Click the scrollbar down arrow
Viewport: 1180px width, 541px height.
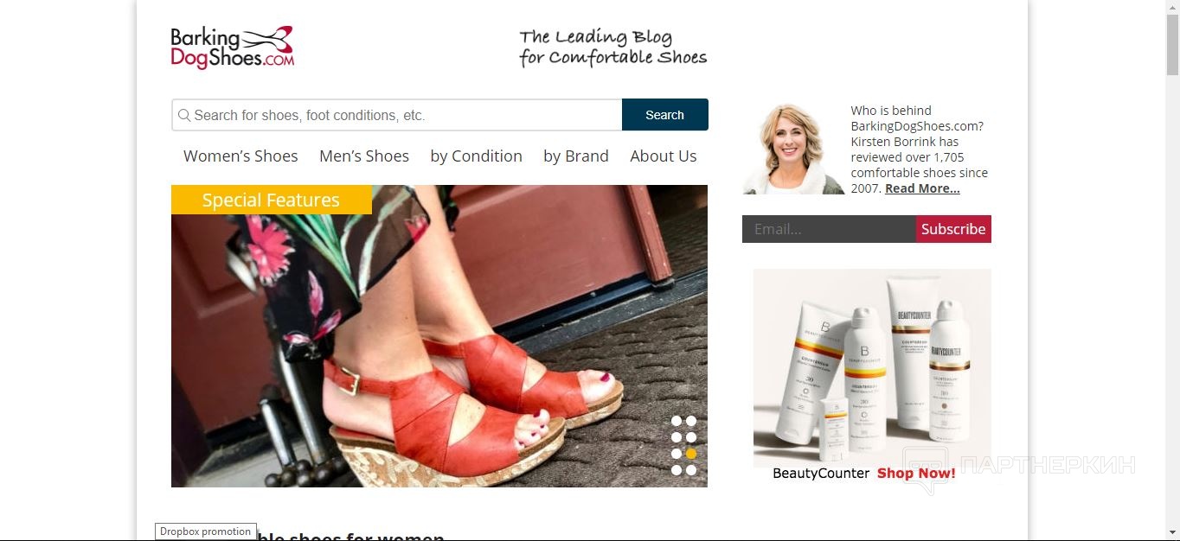click(x=1172, y=532)
